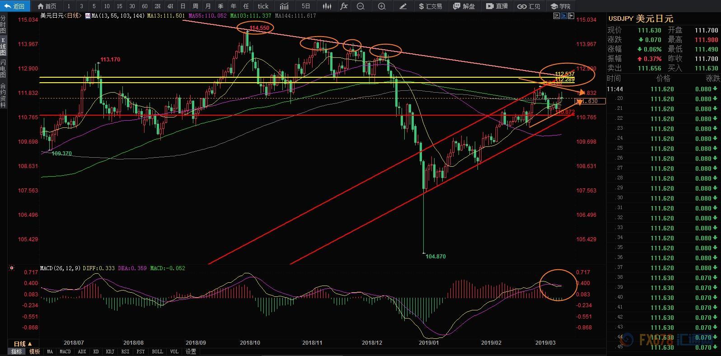This screenshot has width=721, height=356.
Task: Select the 15-minute timeframe
Action: (x=119, y=6)
